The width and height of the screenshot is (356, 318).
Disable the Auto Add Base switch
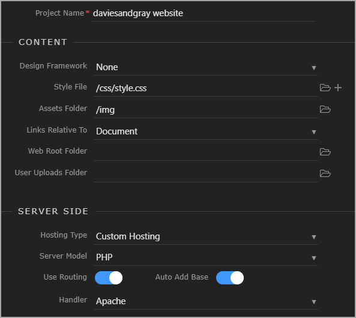click(x=230, y=278)
